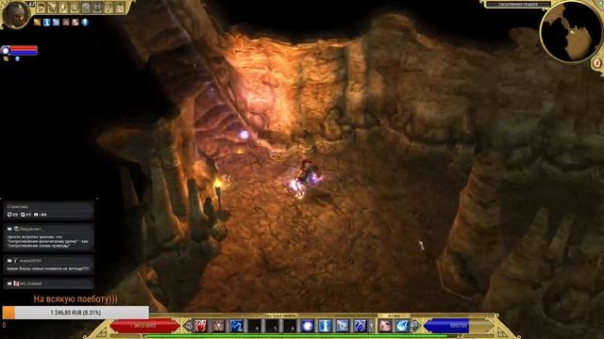Select empty quickbar slot 6
This screenshot has width=604, height=339.
click(x=290, y=326)
